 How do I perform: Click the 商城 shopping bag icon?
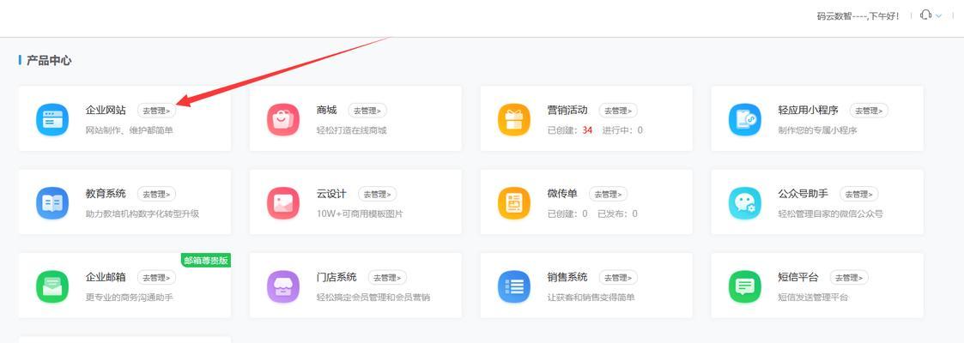click(283, 119)
